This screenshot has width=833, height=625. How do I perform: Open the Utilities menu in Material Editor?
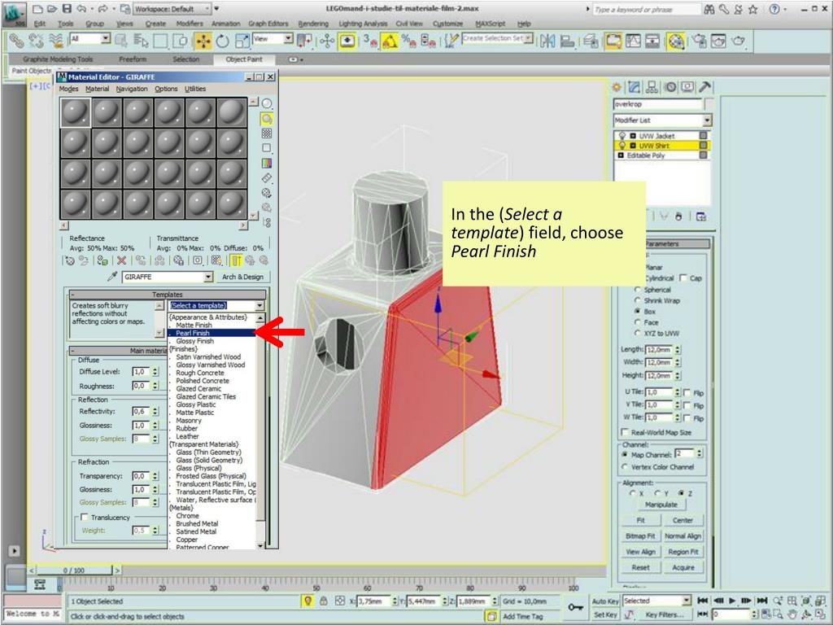tap(195, 89)
